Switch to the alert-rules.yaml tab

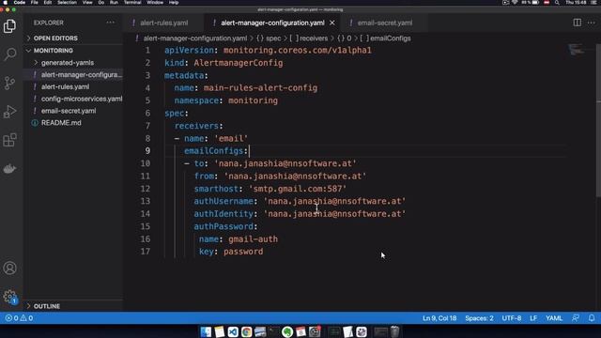[x=163, y=23]
